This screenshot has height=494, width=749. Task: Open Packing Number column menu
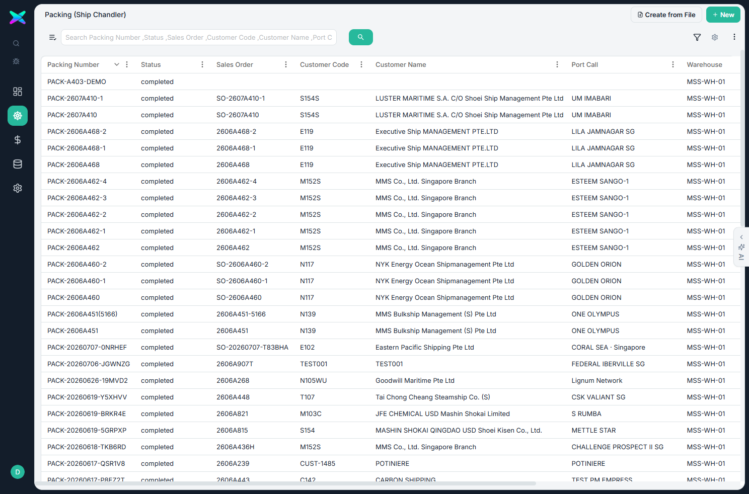tap(127, 64)
